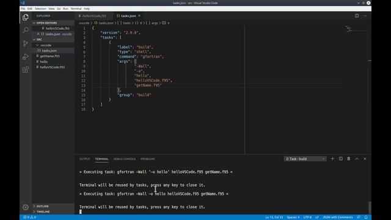The width and height of the screenshot is (391, 220).
Task: Click line number 13 in the gutter
Action: tap(83, 86)
